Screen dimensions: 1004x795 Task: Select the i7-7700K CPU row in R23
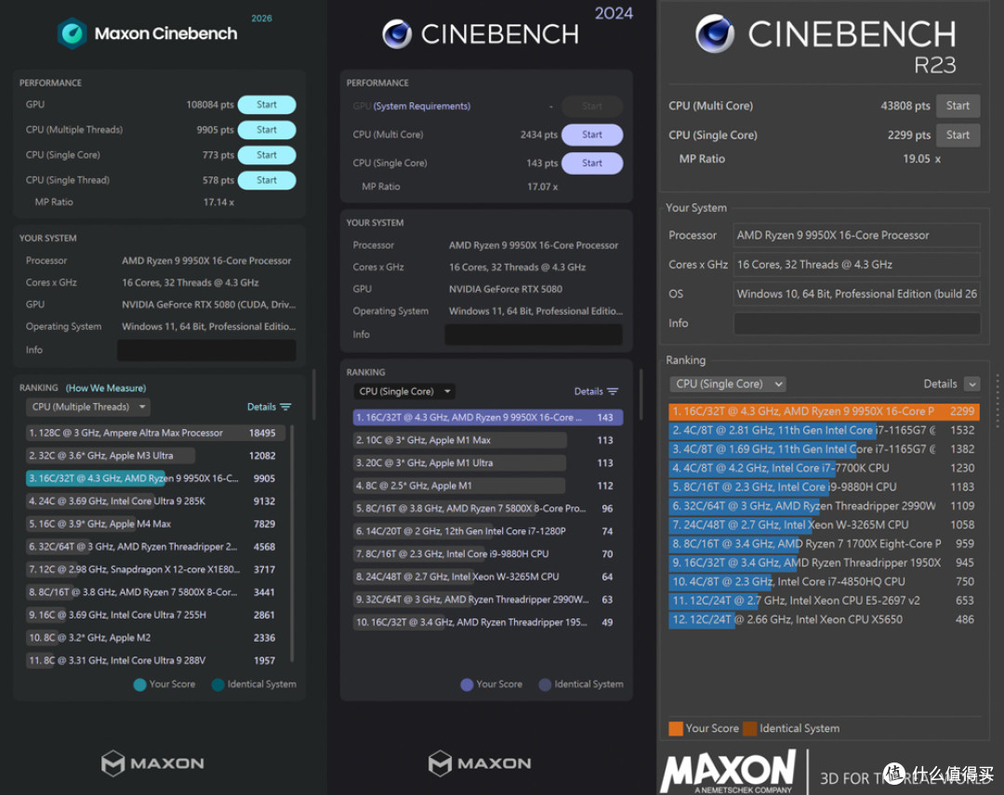tap(824, 468)
